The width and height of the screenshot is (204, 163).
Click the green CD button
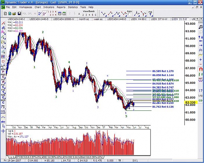point(200,100)
